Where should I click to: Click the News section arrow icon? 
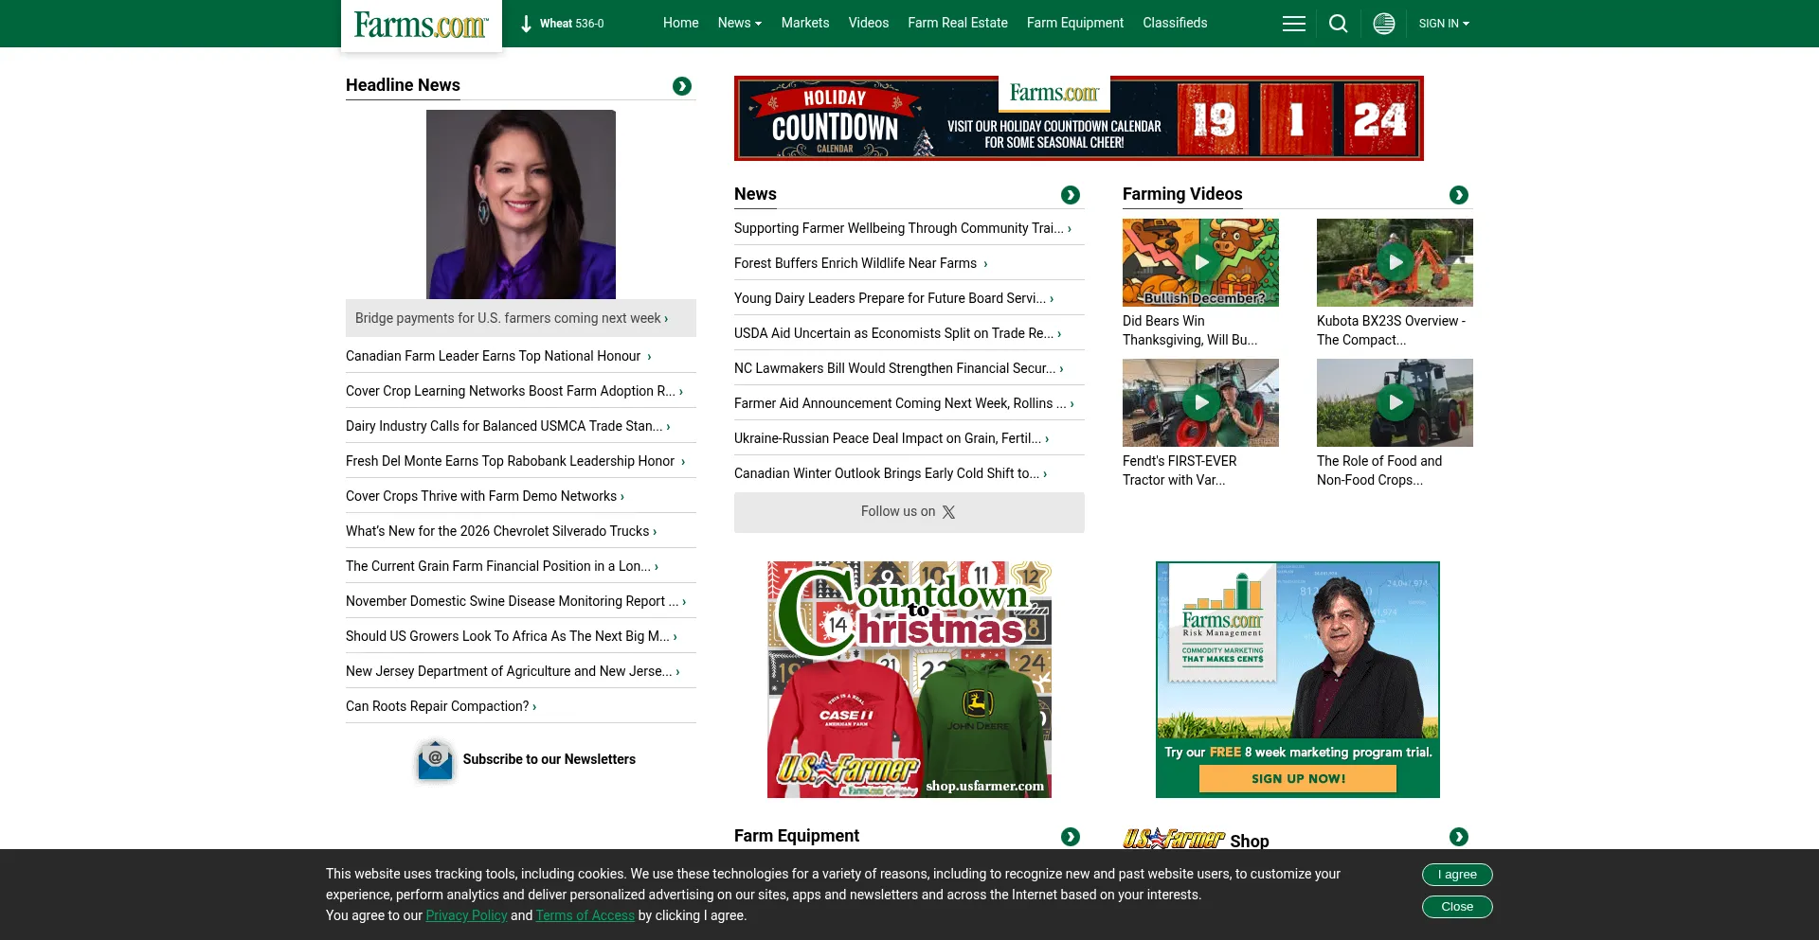point(1070,195)
